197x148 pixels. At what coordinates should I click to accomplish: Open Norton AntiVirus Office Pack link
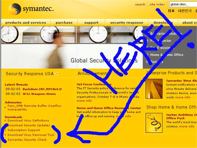[181, 116]
